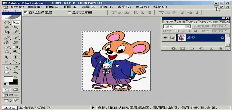Select the Line shape tool
Viewport: 232px width, 110px height.
pyautogui.click(x=15, y=62)
